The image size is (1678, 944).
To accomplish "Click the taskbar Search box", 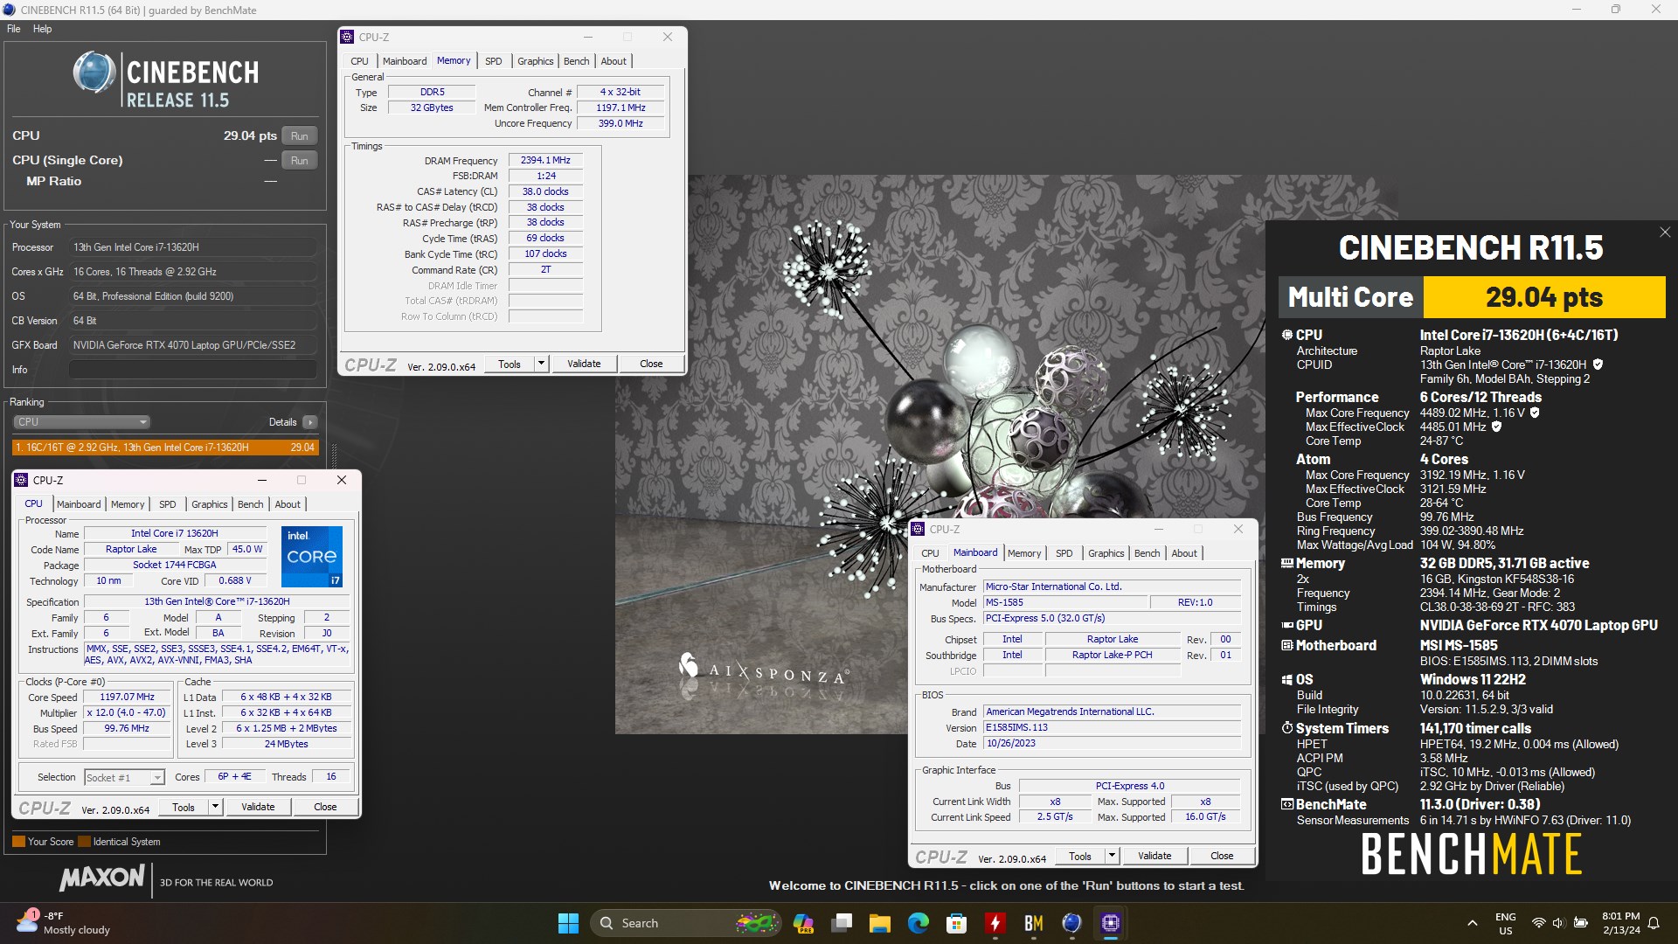I will click(685, 923).
